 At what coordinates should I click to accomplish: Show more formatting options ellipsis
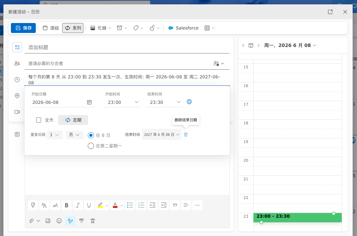197,205
